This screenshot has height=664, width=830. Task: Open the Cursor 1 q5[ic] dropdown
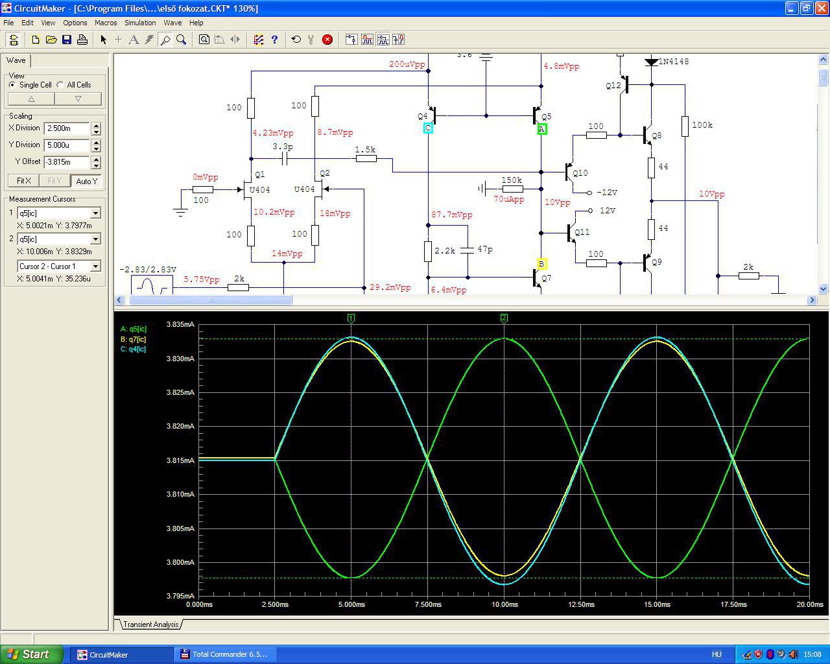pos(95,213)
